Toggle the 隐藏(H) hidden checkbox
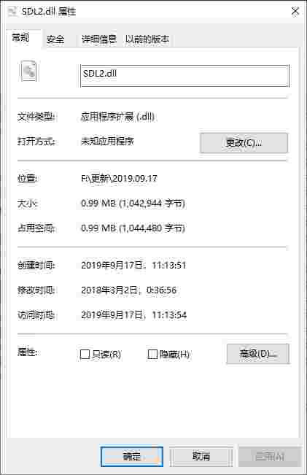This screenshot has height=475, width=307. click(x=152, y=354)
